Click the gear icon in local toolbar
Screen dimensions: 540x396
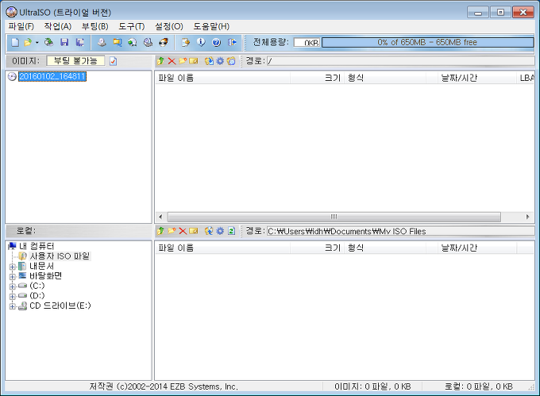pos(220,231)
